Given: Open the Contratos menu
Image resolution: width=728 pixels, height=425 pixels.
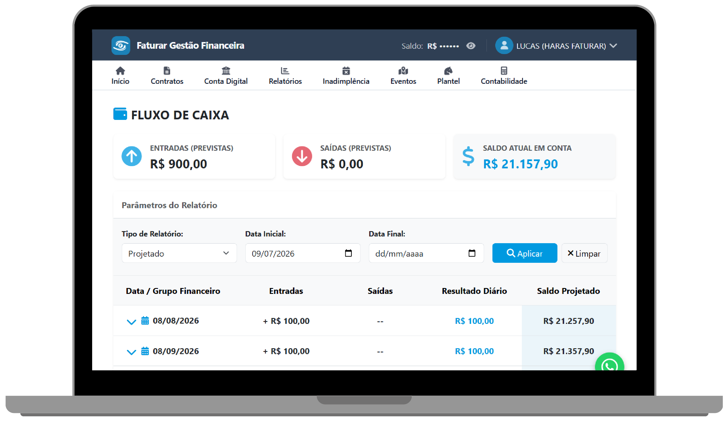Looking at the screenshot, I should (x=167, y=76).
